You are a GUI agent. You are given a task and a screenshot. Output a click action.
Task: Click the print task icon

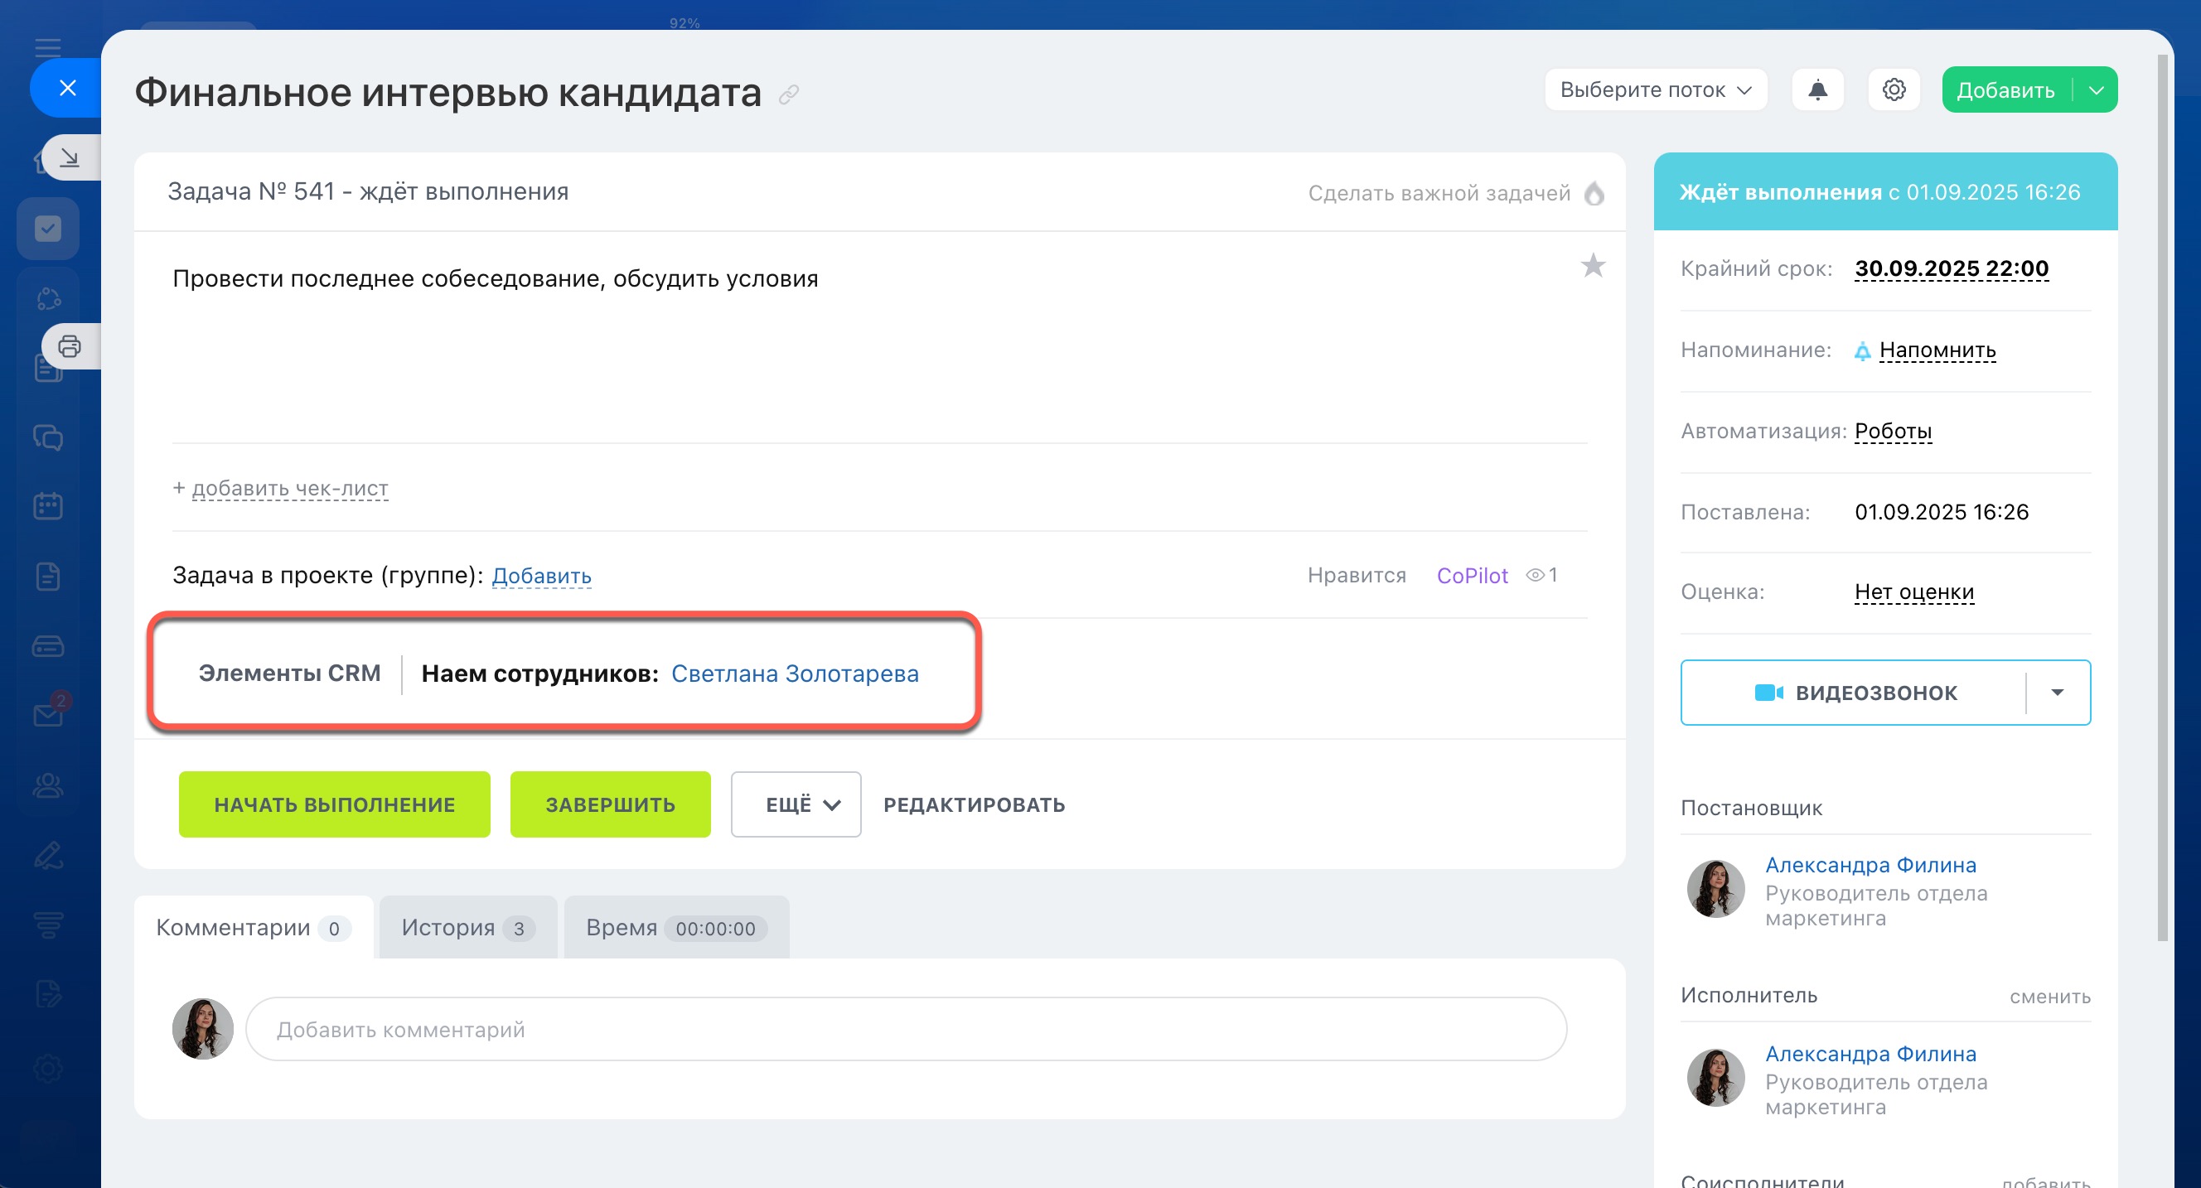pos(70,346)
